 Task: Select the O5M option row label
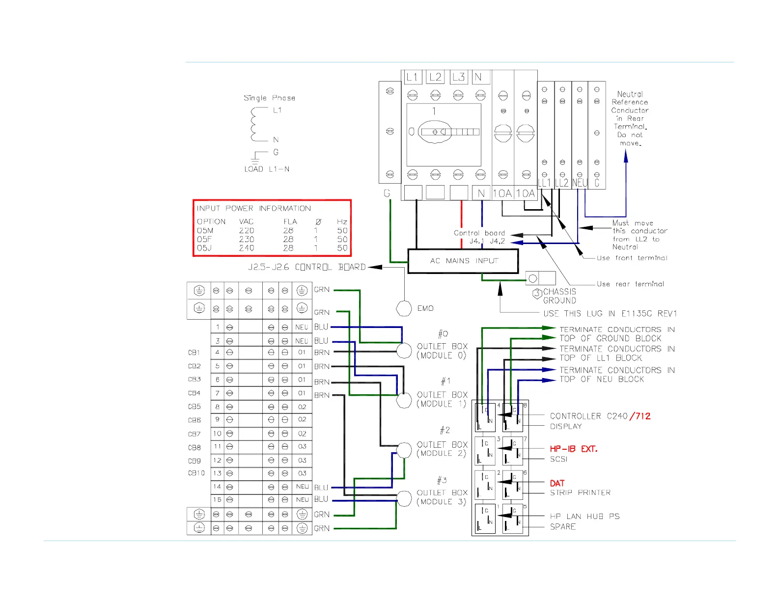point(205,230)
